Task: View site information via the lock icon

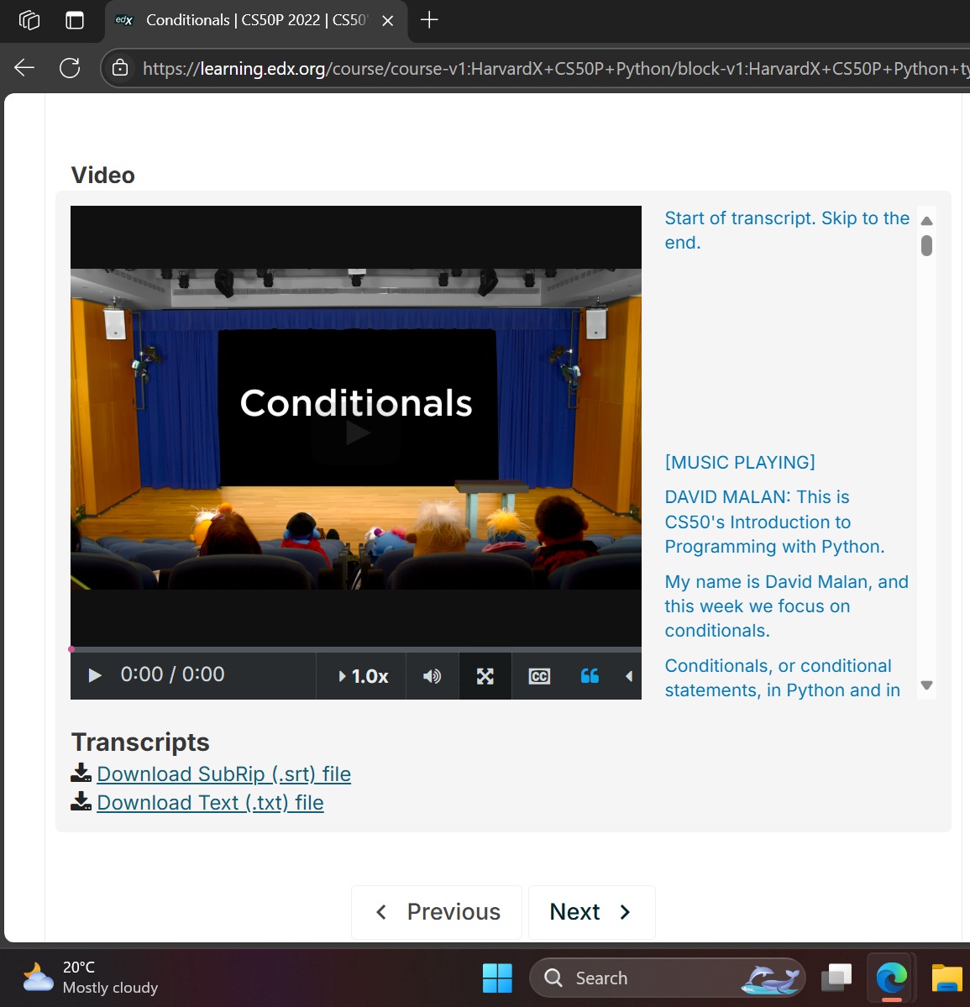Action: tap(120, 67)
